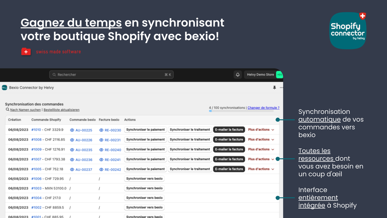Click the Swiss flag swiss made software icon
387x218 pixels.
(26, 52)
